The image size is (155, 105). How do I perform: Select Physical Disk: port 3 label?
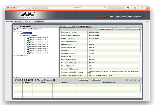pos(39,44)
